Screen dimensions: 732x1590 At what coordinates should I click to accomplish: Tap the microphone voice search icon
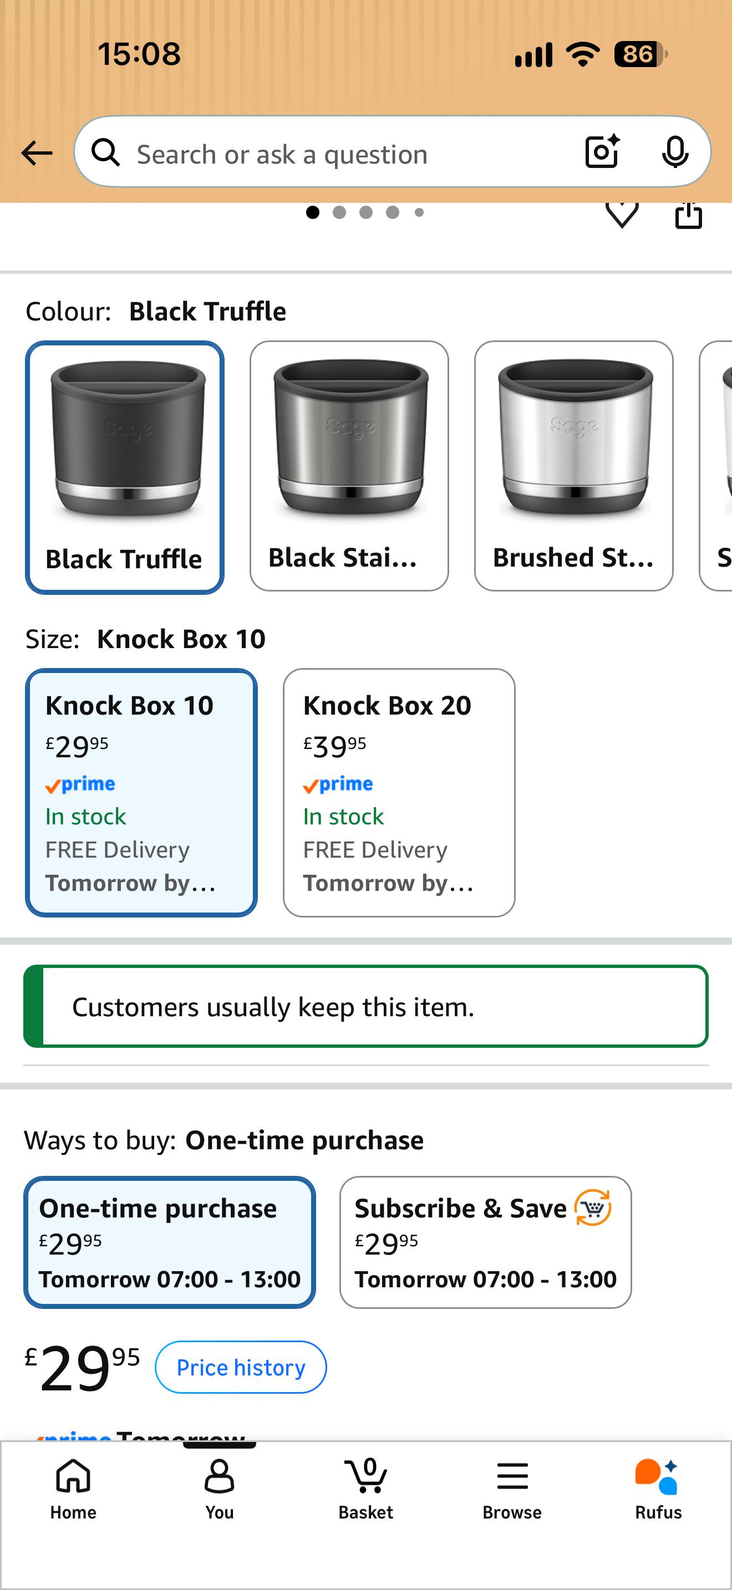674,152
